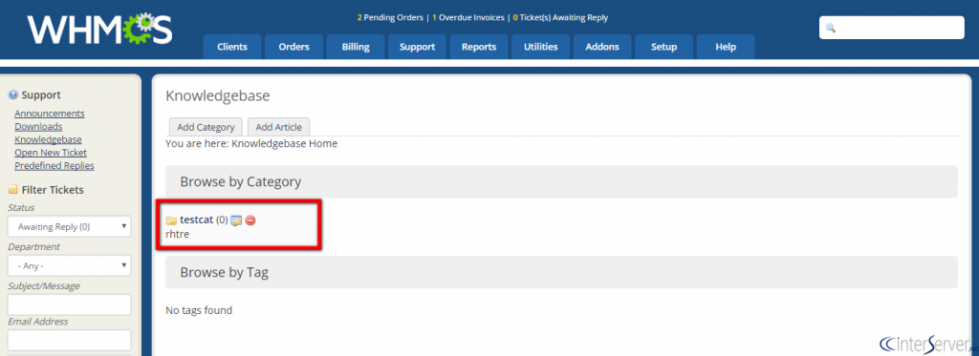Image resolution: width=979 pixels, height=356 pixels.
Task: Expand the Department dropdown set to Any
Action: point(69,265)
